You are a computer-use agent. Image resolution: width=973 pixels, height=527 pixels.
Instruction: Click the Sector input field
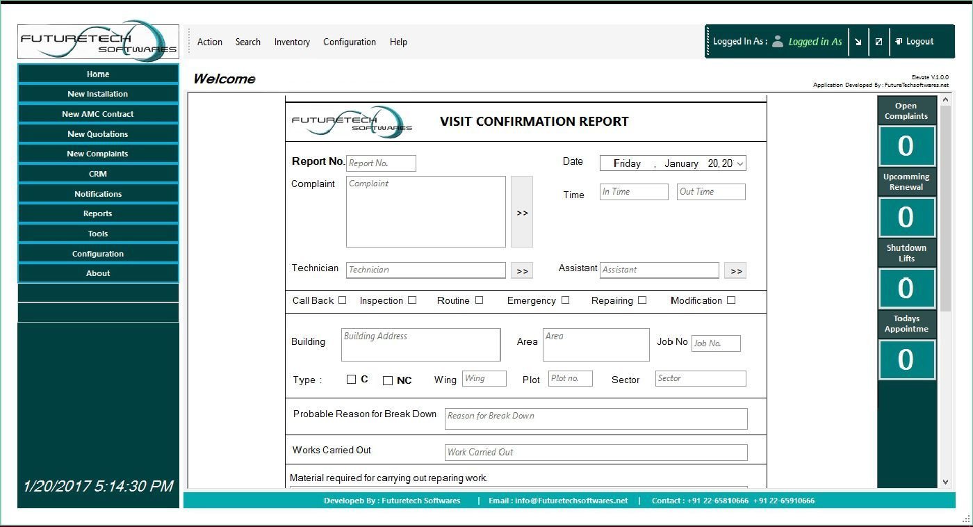701,379
